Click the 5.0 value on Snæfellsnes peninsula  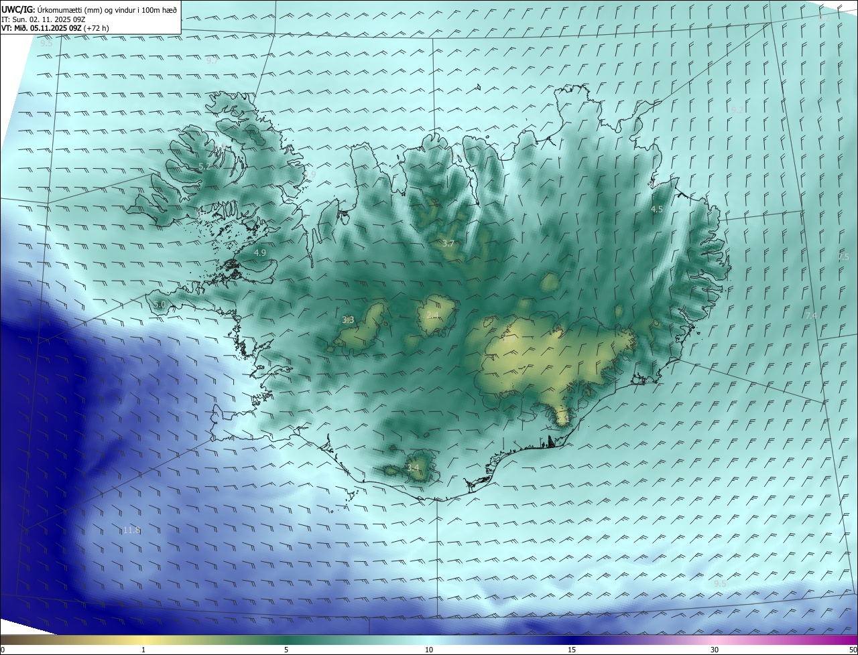point(159,305)
